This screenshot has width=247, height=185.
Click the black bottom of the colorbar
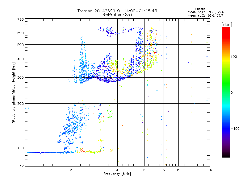point(226,155)
